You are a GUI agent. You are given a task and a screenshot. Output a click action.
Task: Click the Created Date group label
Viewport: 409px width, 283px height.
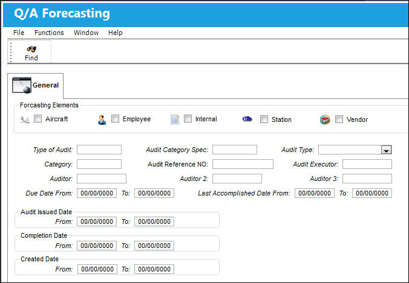[x=40, y=259]
